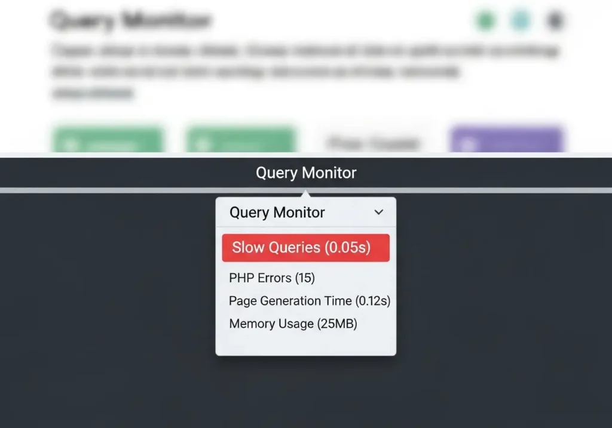Viewport: 612px width, 428px height.
Task: Check the Memory Usage (25MB) entry
Action: coord(292,324)
